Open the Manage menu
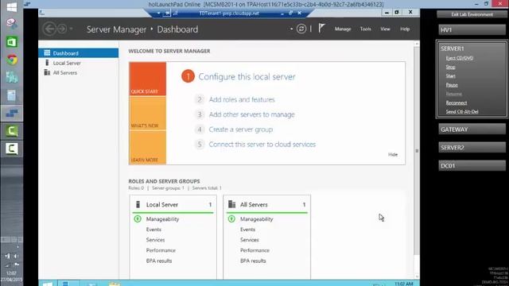 click(x=343, y=29)
